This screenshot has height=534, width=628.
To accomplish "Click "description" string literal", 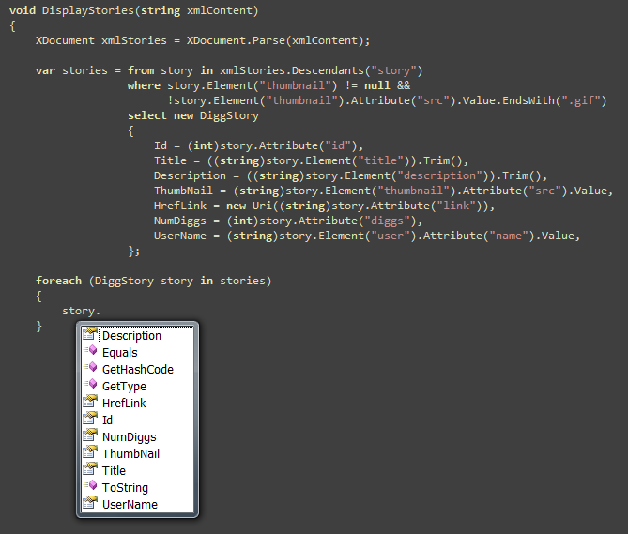I will coord(439,175).
